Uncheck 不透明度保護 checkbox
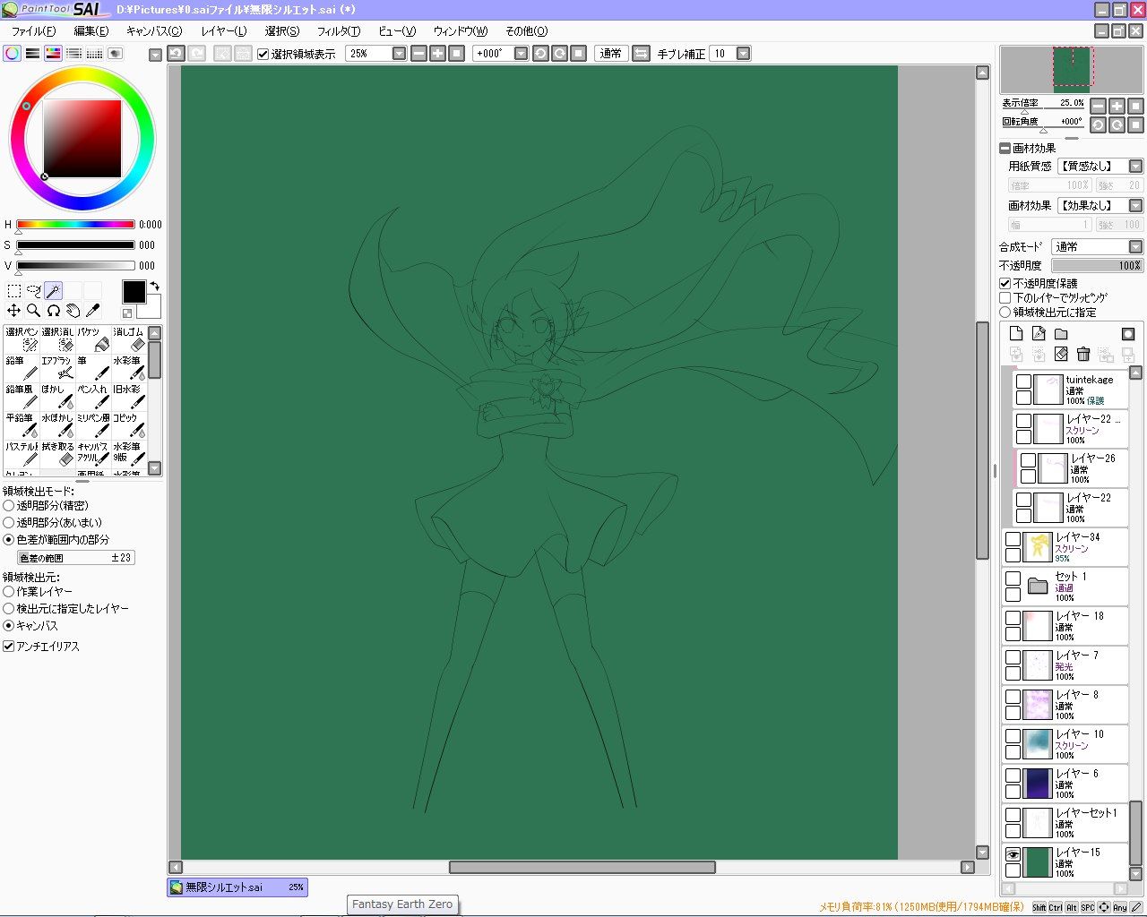Image resolution: width=1147 pixels, height=917 pixels. coord(1005,283)
